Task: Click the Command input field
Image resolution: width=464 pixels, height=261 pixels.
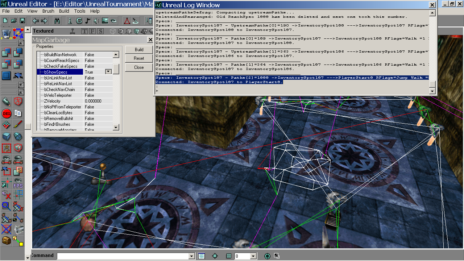Action: pyautogui.click(x=123, y=256)
